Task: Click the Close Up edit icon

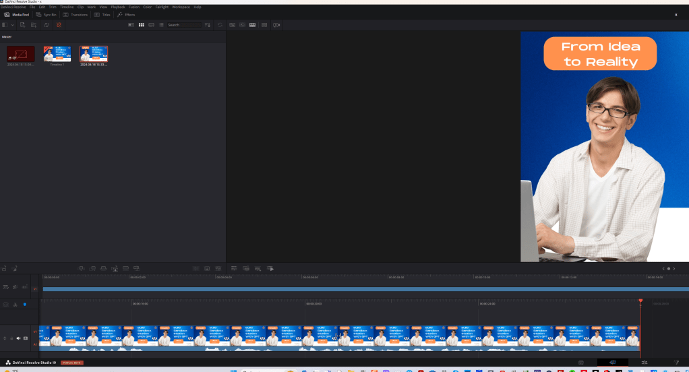Action: (114, 268)
